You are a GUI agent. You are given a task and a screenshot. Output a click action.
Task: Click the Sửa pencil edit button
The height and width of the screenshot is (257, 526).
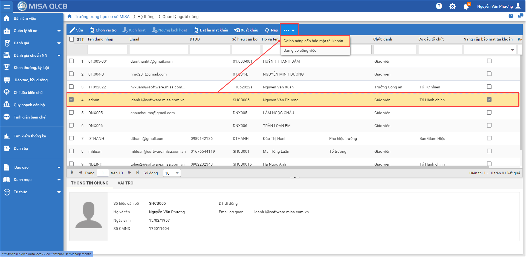(76, 30)
